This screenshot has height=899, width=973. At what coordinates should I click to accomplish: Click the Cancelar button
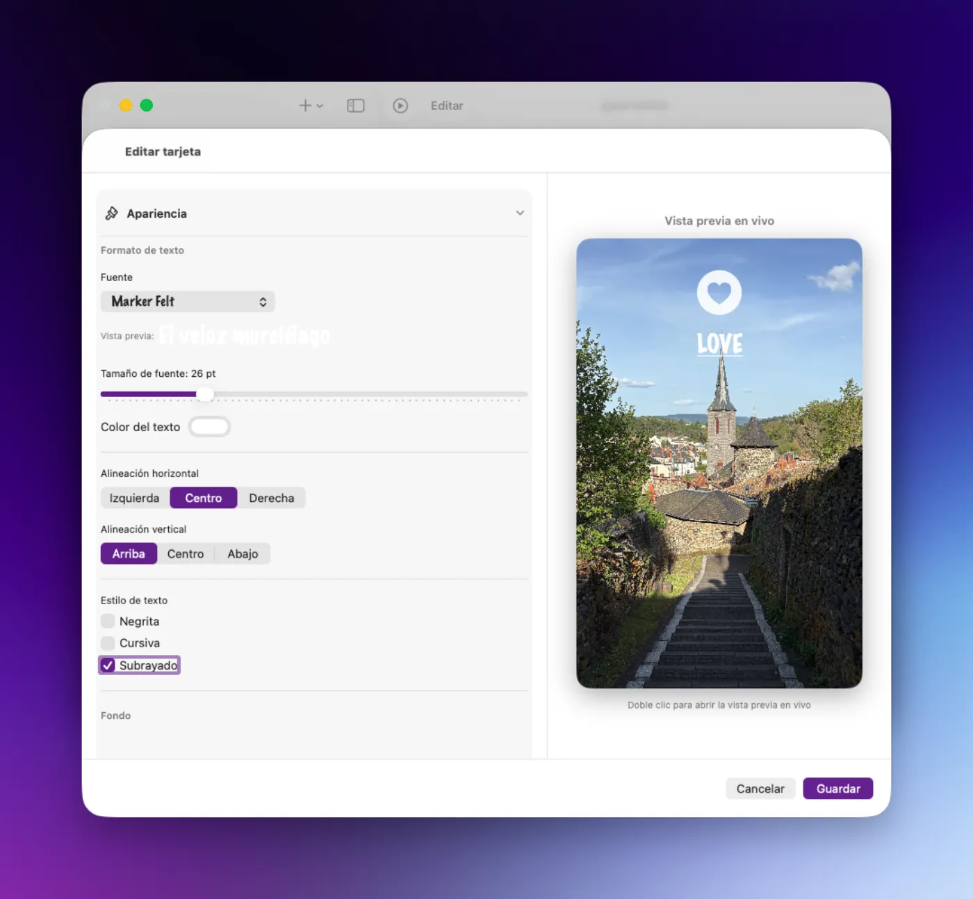coord(760,788)
